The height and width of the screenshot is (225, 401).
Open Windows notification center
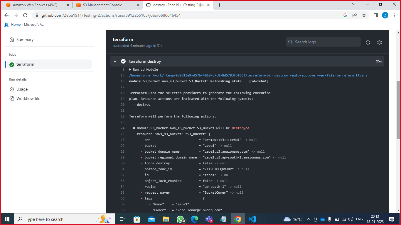(391, 219)
